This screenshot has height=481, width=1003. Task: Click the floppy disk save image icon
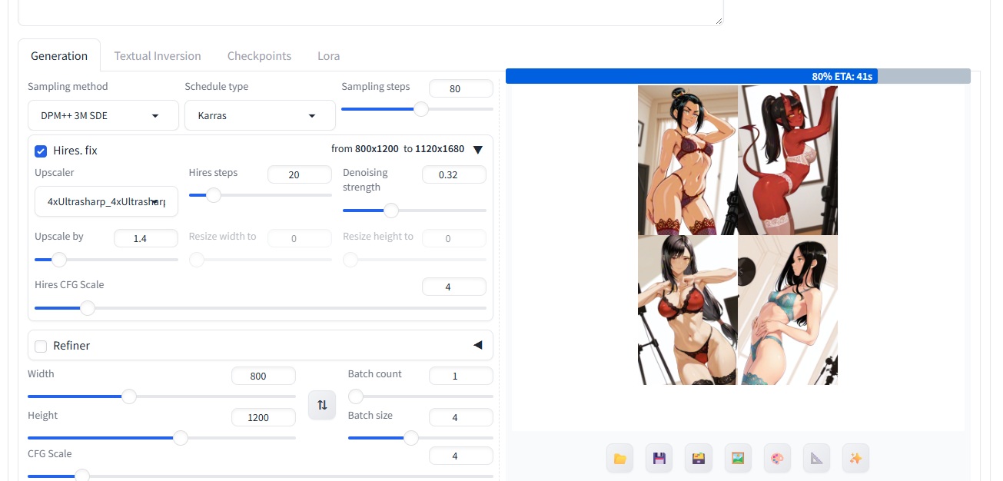pyautogui.click(x=659, y=459)
